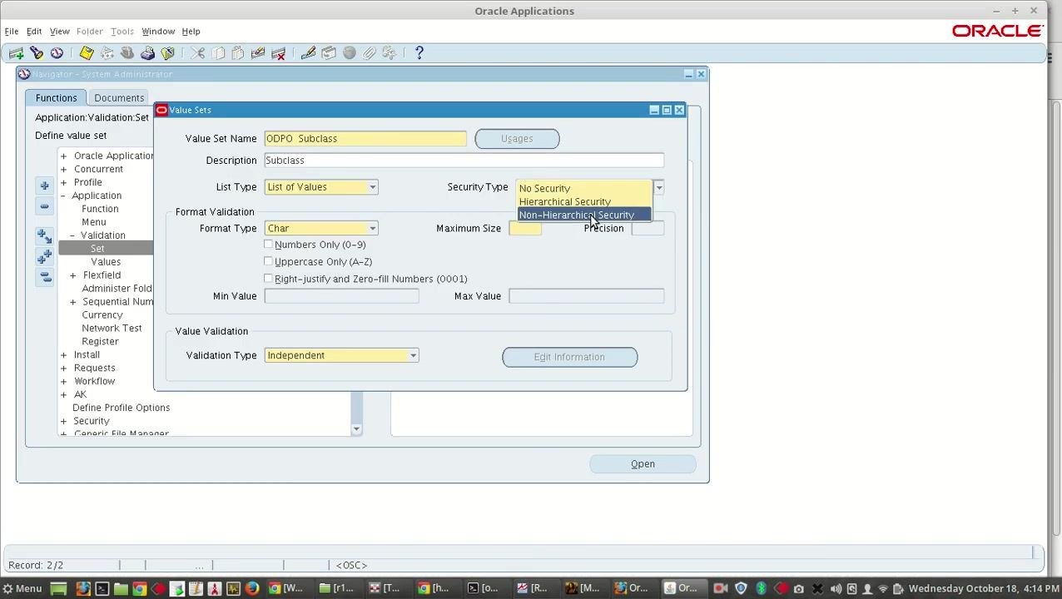Screen dimensions: 1062x599
Task: Click Navigator's Expand All Children button
Action: [44, 237]
